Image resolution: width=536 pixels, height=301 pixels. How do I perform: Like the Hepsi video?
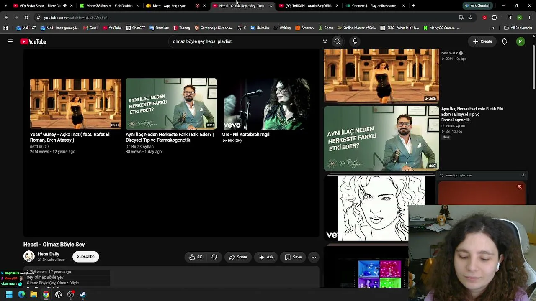pyautogui.click(x=196, y=257)
